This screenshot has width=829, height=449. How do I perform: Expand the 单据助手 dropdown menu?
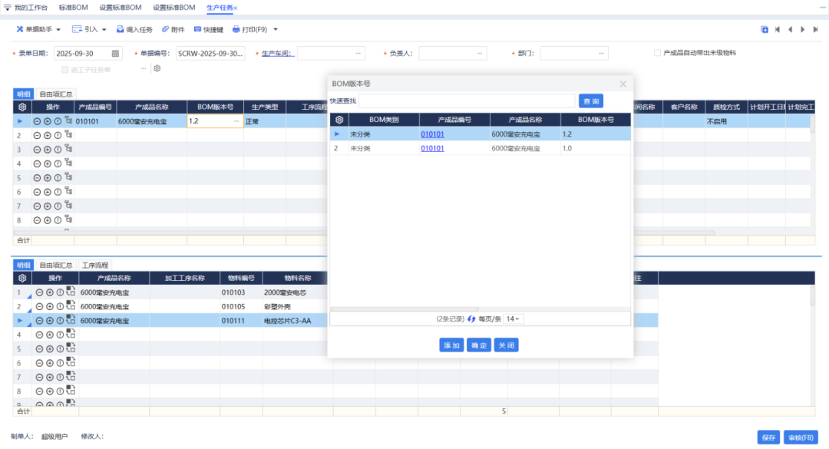tap(38, 29)
